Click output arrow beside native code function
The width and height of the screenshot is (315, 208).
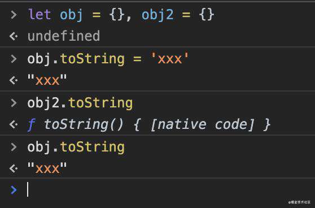14,124
